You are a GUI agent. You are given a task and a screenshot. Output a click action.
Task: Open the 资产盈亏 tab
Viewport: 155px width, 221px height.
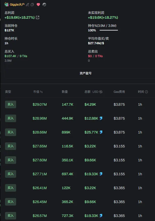click(85, 73)
